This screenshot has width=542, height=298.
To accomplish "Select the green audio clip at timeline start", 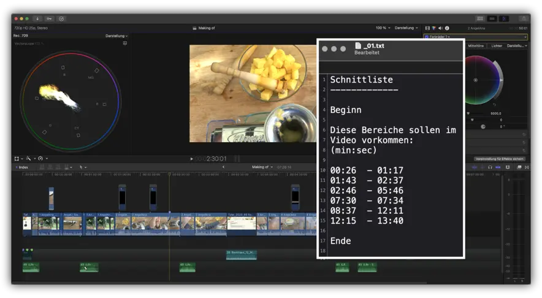I will point(31,267).
